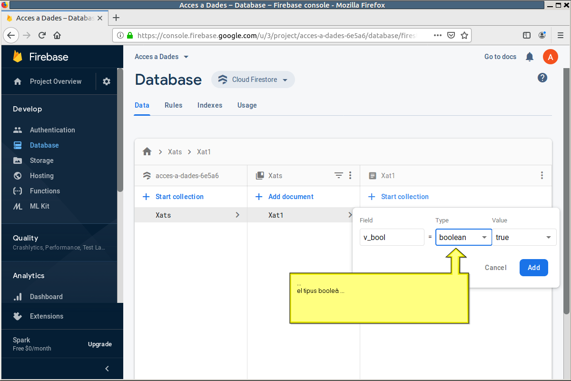
Task: Cancel the add field dialog
Action: pyautogui.click(x=496, y=268)
